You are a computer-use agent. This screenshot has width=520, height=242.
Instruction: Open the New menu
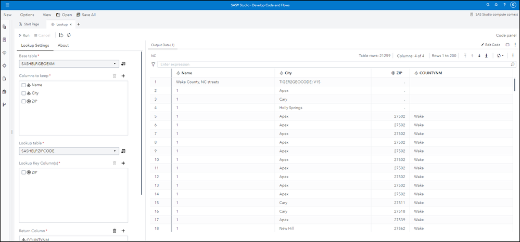[x=8, y=15]
